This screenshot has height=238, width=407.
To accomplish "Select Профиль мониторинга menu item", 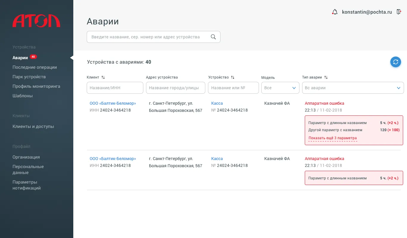I will [36, 86].
